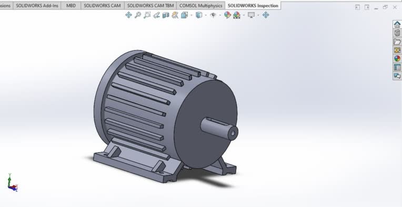Click the XYZ orientation triad
Image resolution: width=402 pixels, height=207 pixels.
12,183
